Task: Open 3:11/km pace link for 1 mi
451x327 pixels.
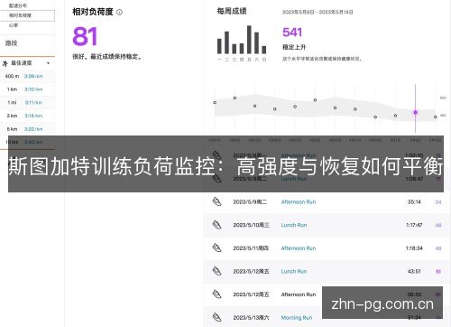Action: [33, 103]
